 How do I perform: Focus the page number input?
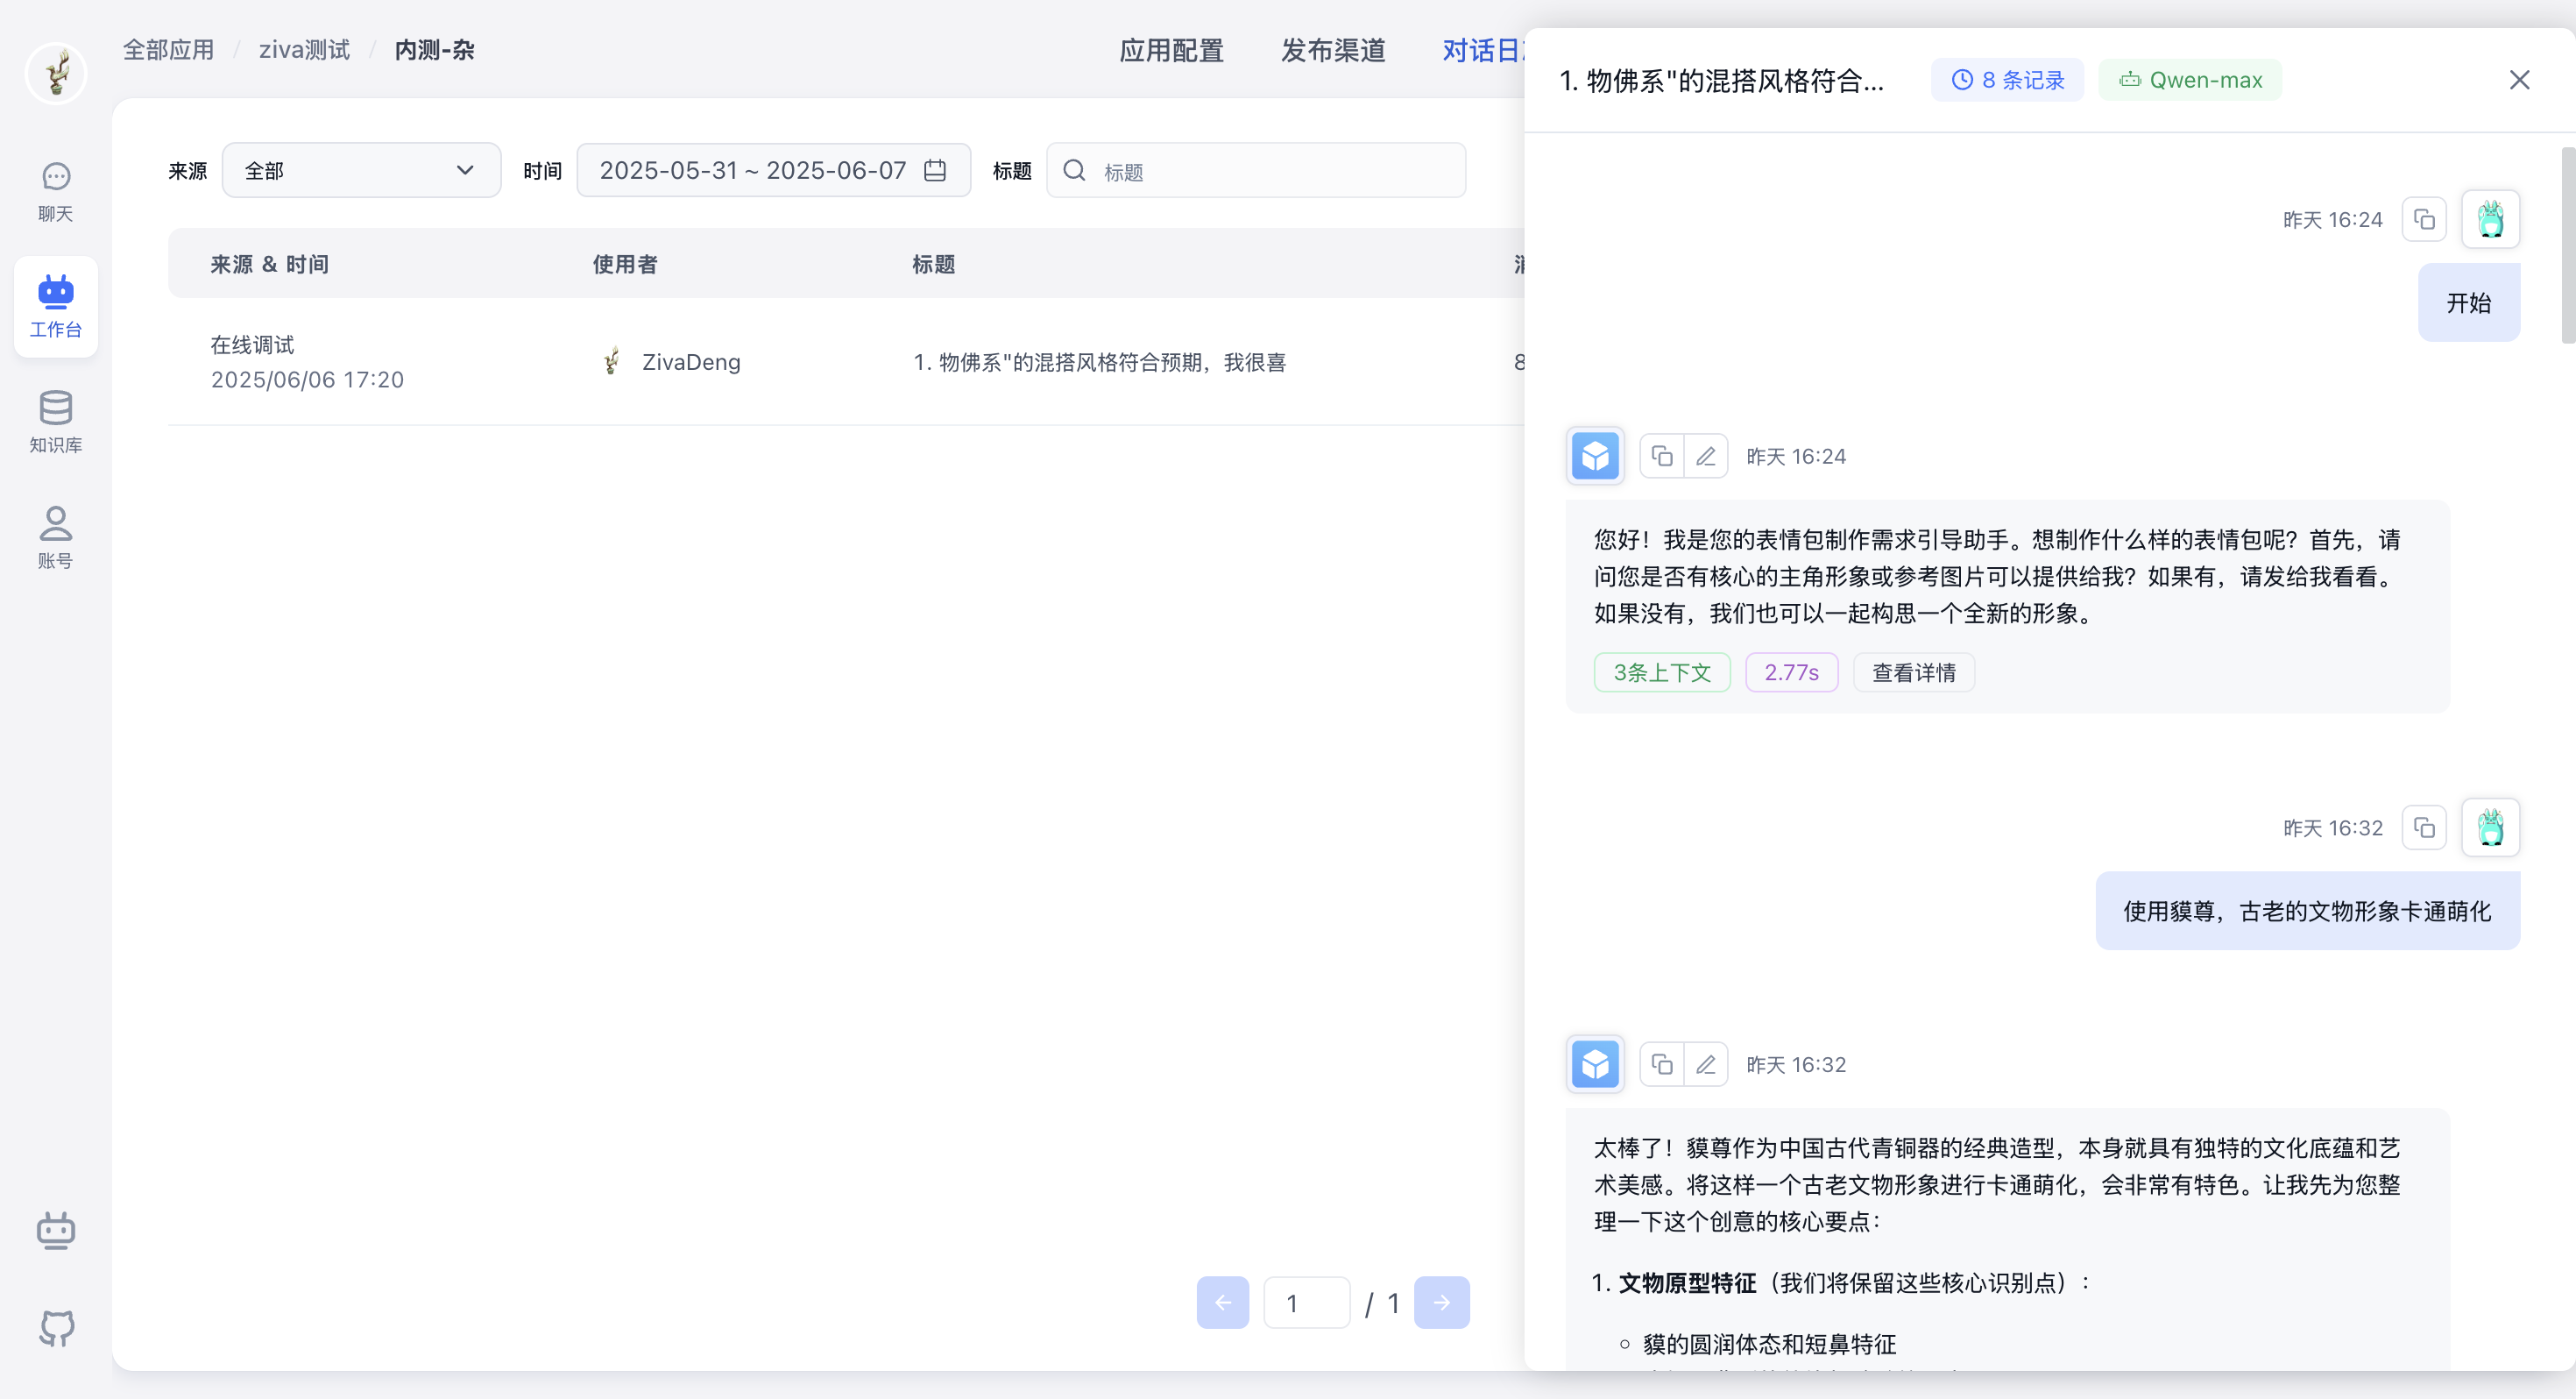tap(1306, 1303)
